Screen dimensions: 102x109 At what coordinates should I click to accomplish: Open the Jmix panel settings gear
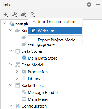tap(89, 5)
